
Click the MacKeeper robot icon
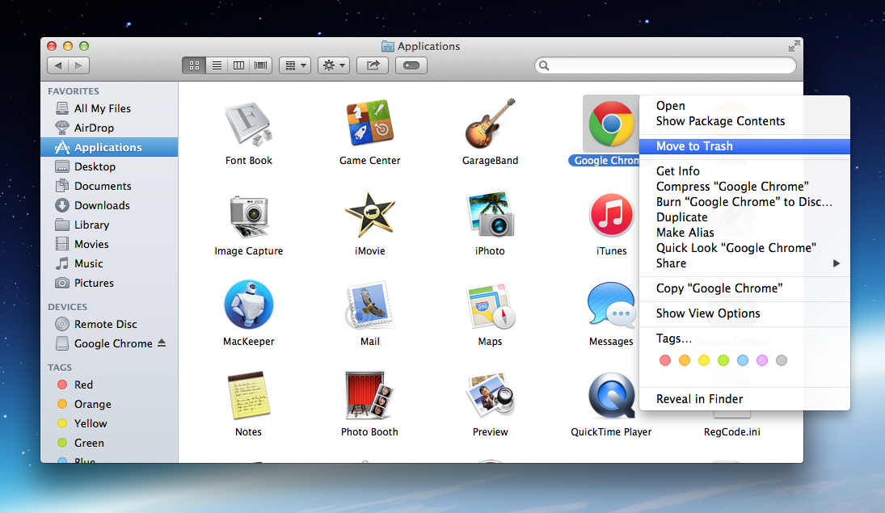[x=248, y=305]
